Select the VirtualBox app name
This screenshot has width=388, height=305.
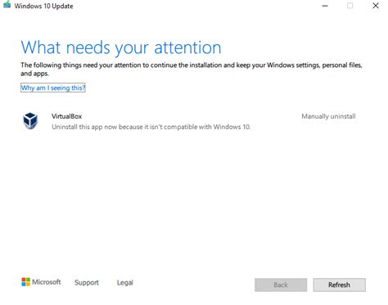pos(67,116)
